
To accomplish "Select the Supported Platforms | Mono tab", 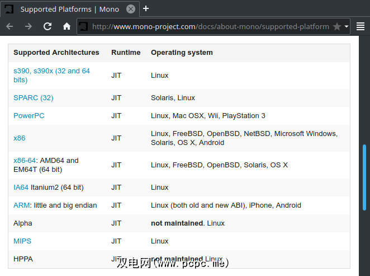I will [67, 9].
